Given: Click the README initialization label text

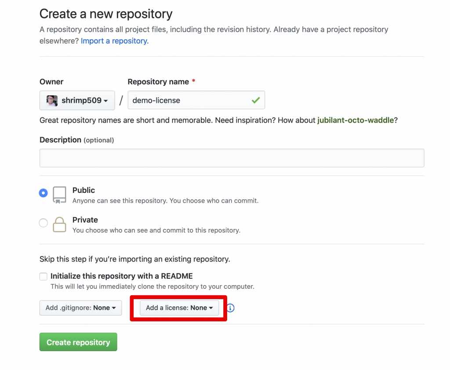Looking at the screenshot, I should [x=122, y=276].
